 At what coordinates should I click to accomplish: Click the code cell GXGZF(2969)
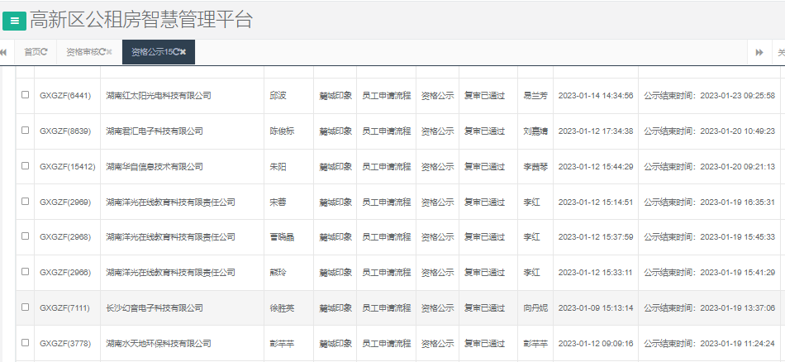(x=65, y=202)
